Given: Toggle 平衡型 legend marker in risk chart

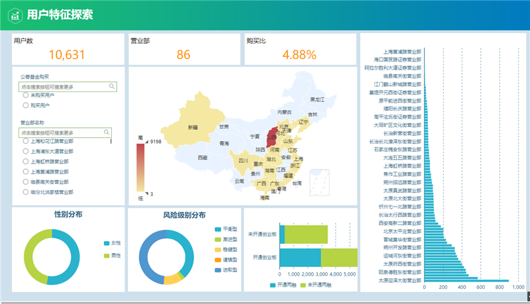Looking at the screenshot, I should [x=218, y=229].
